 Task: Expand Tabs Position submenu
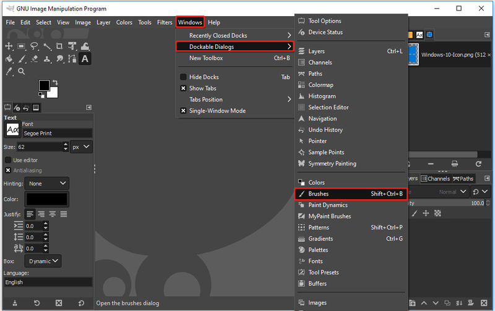pos(235,100)
